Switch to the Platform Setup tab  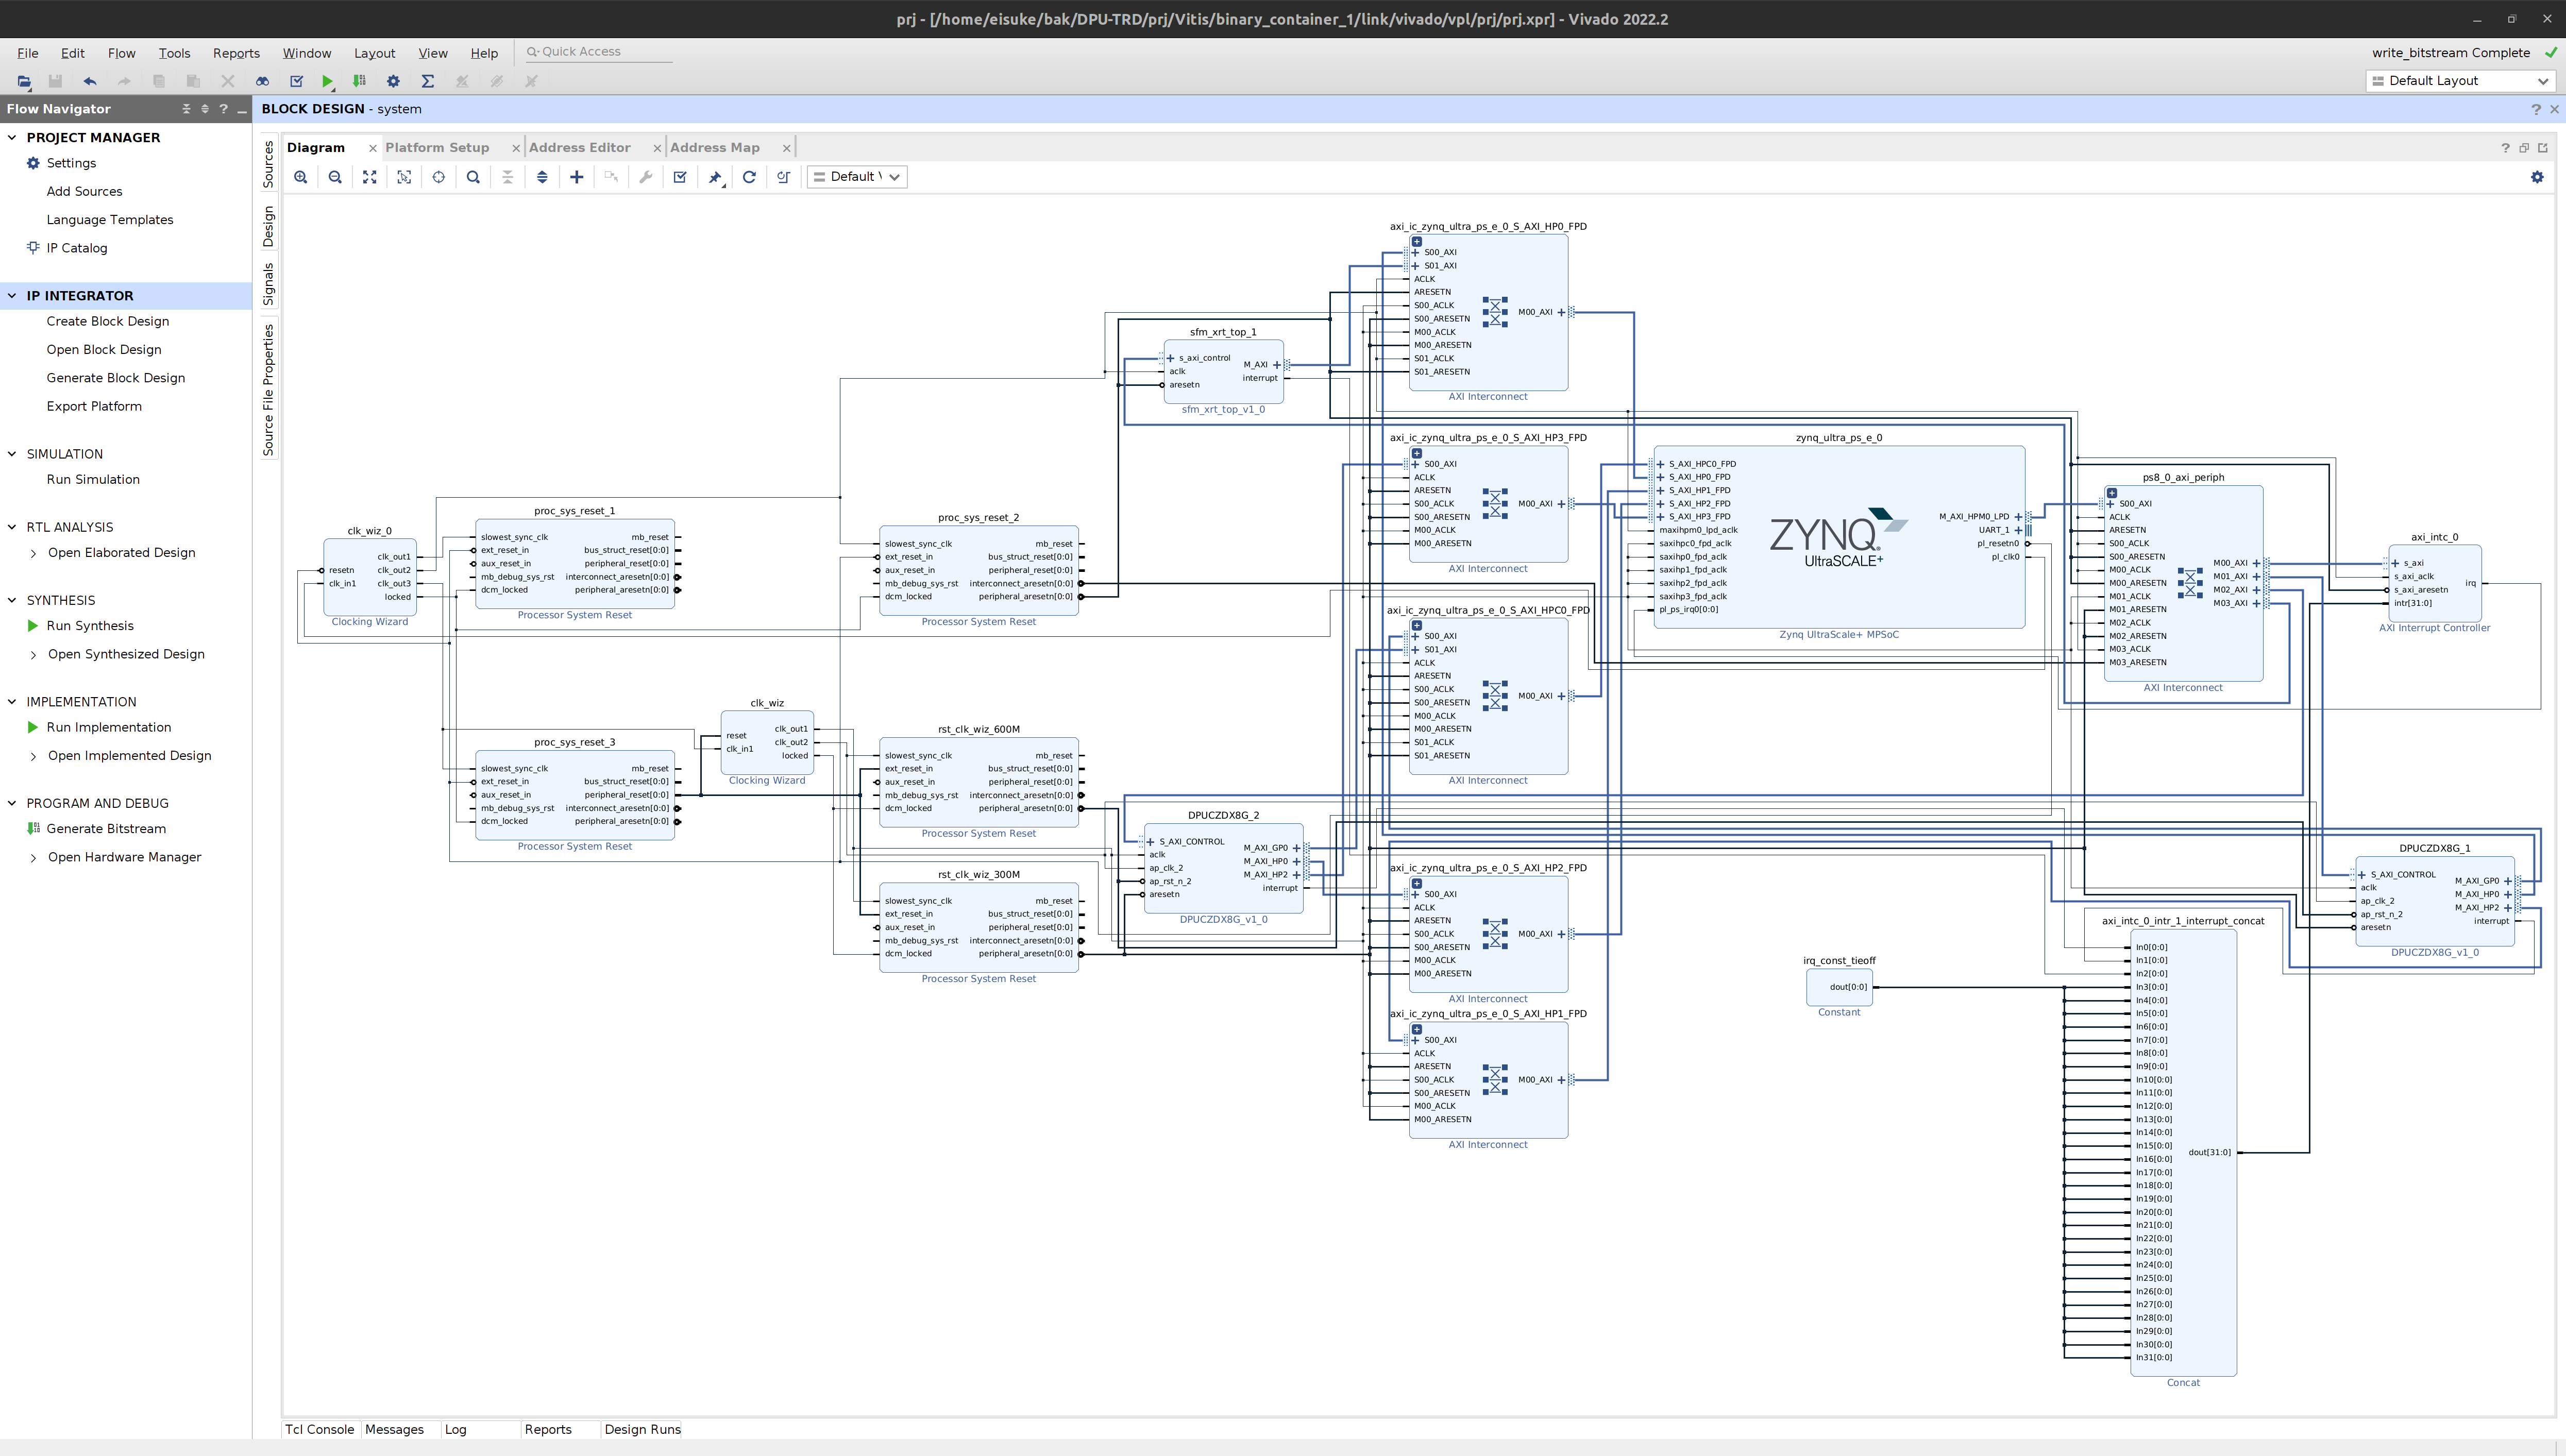pyautogui.click(x=437, y=147)
